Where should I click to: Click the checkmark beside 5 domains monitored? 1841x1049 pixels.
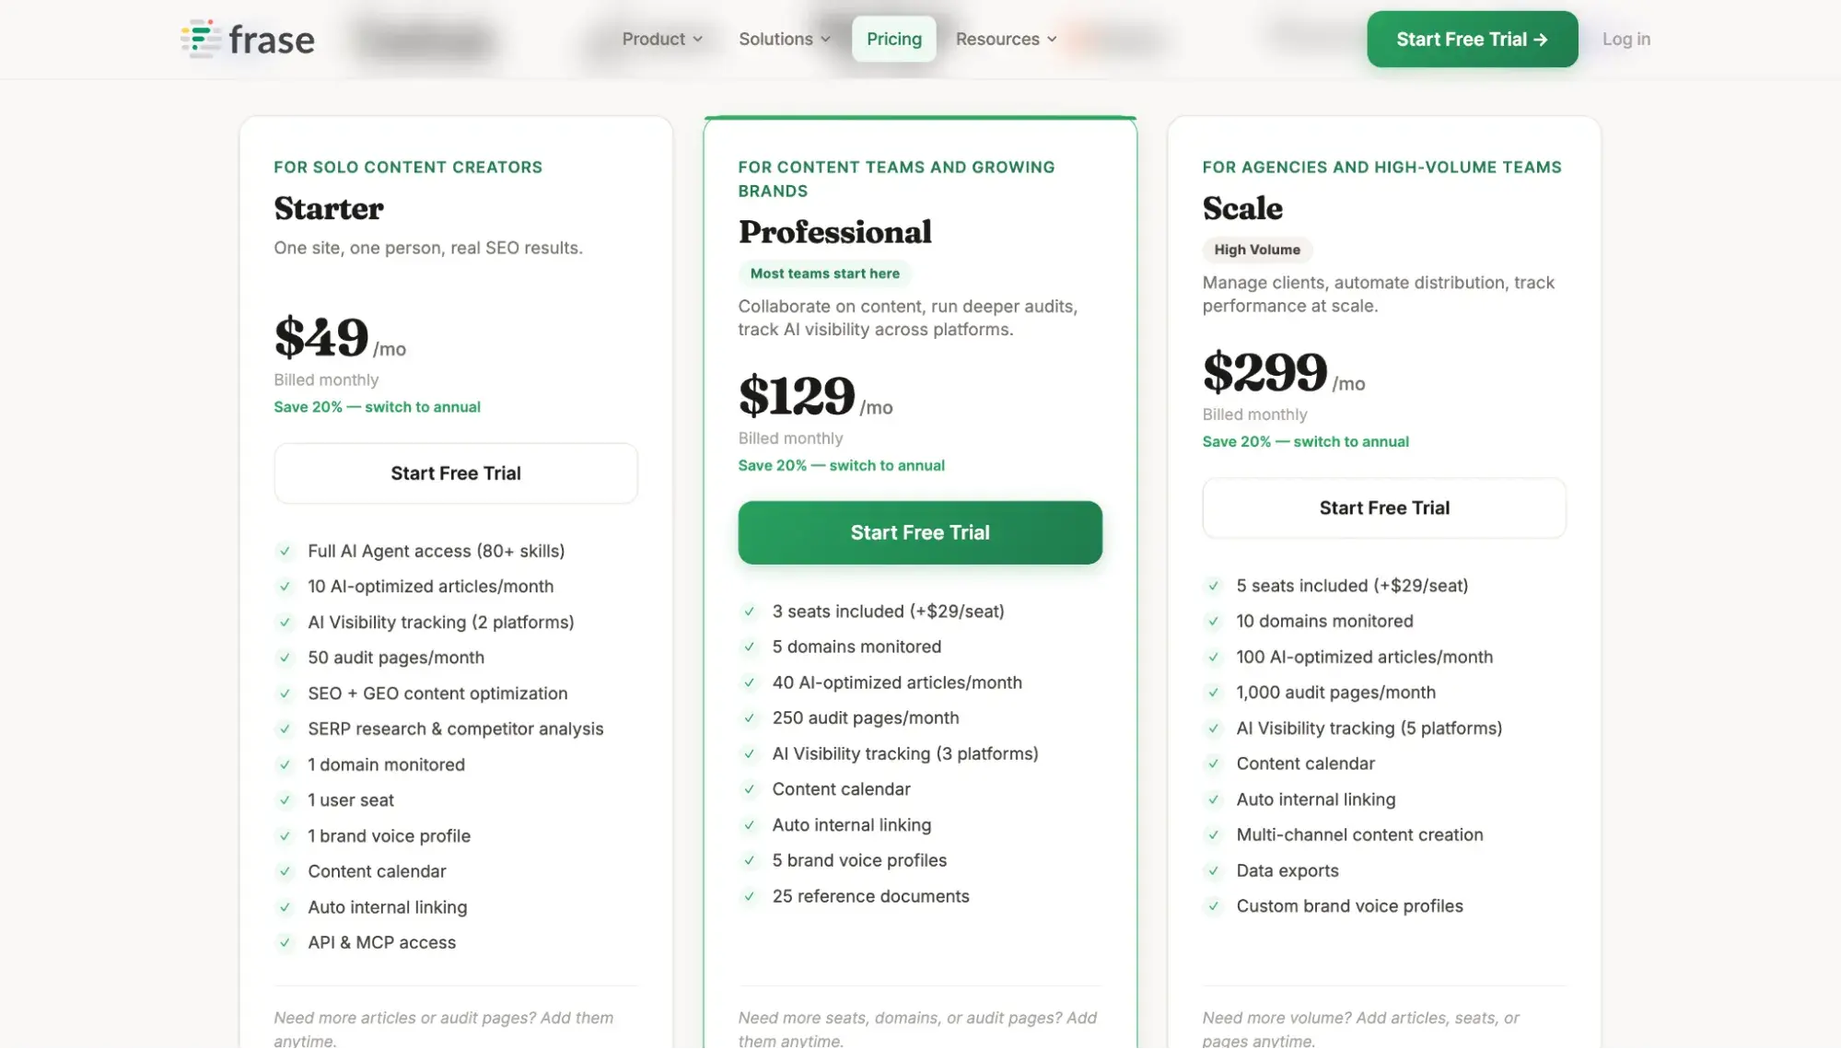[749, 647]
